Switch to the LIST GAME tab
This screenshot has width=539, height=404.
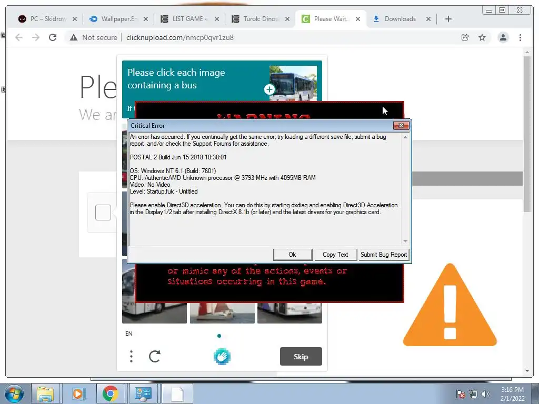tap(190, 19)
